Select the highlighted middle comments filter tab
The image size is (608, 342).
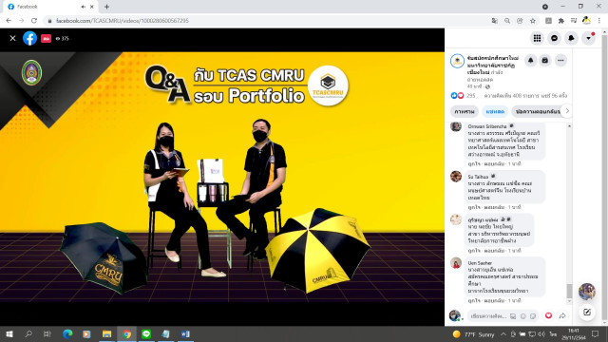(x=495, y=111)
